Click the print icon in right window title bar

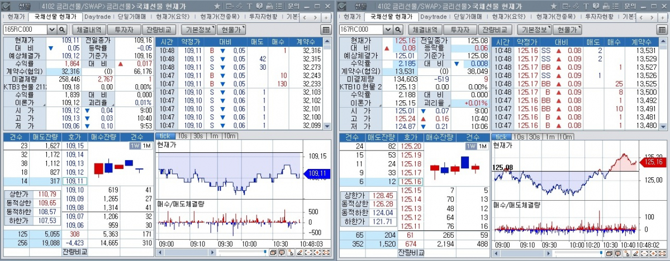[606, 6]
